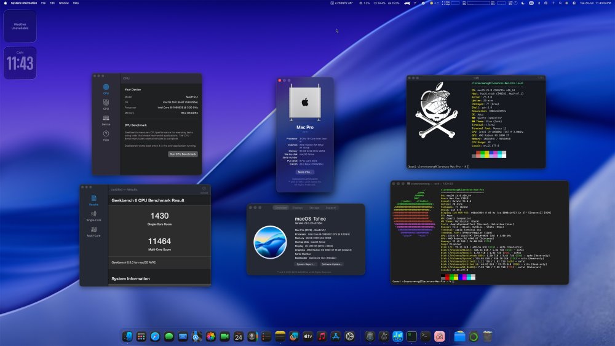Click the Focus moon icon in menu bar
The width and height of the screenshot is (615, 346).
tap(523, 2)
